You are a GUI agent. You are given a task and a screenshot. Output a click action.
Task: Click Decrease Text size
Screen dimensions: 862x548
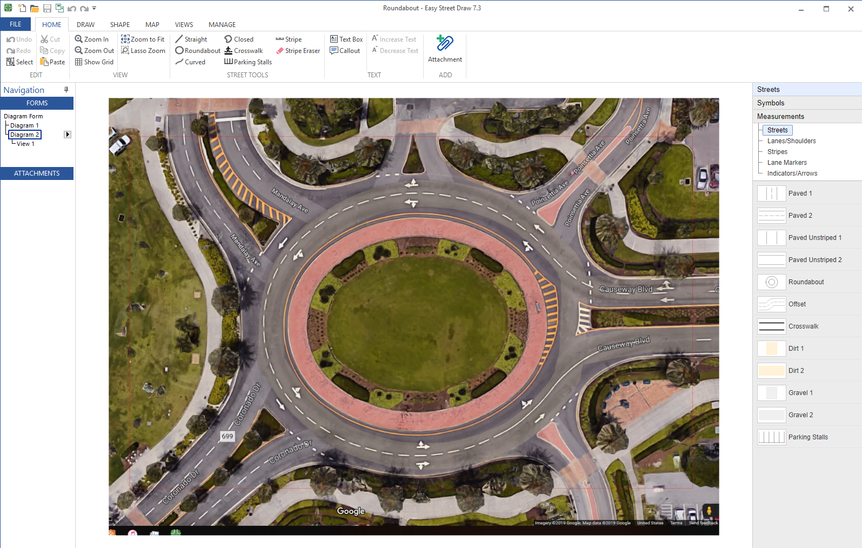[x=395, y=51]
